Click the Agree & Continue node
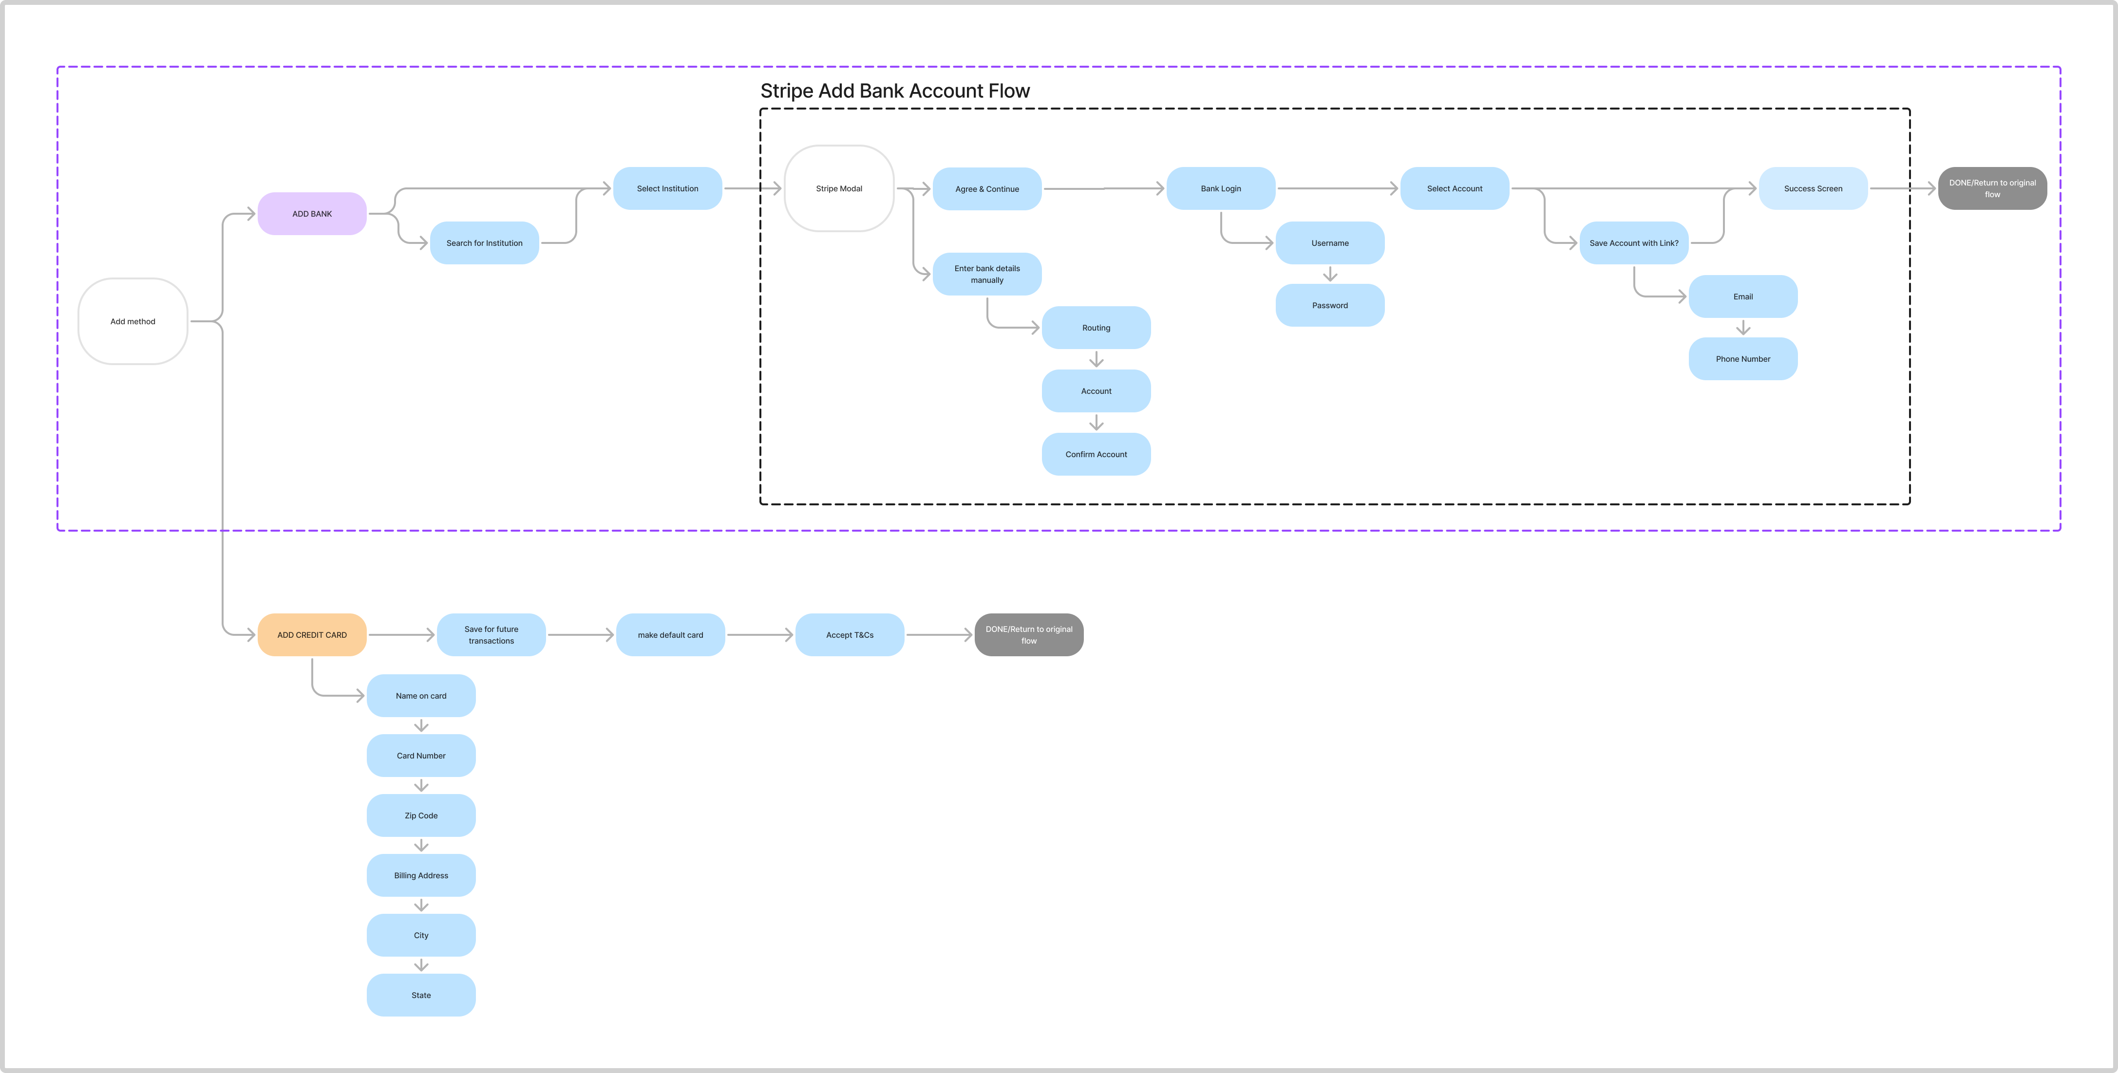This screenshot has width=2118, height=1073. point(986,189)
